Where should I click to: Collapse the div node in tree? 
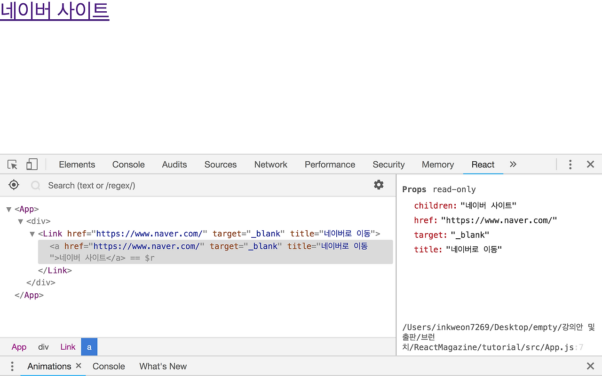pos(20,221)
